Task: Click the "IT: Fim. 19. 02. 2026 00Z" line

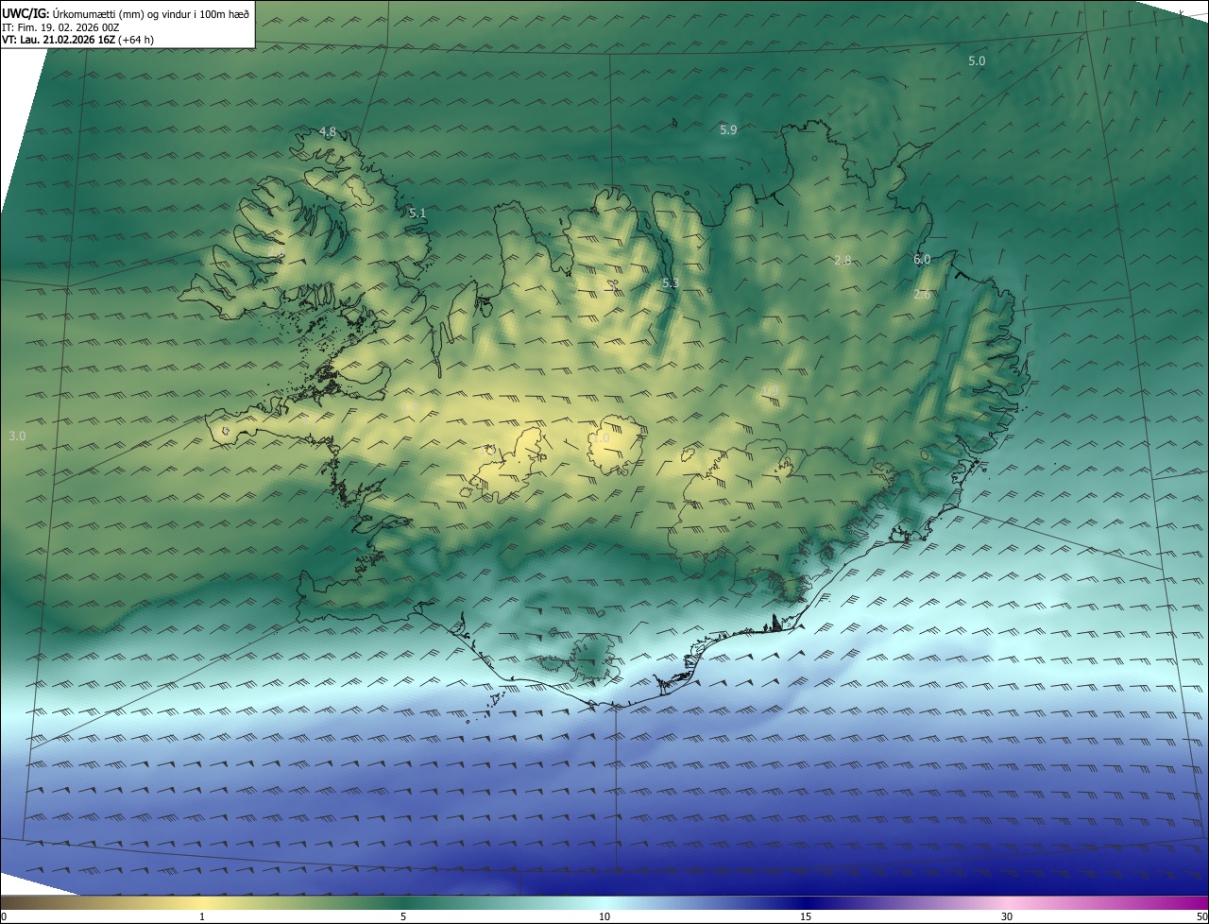Action: [x=60, y=27]
